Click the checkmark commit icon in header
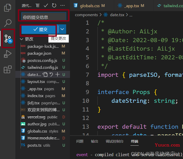The image size is (183, 159). click(x=46, y=5)
